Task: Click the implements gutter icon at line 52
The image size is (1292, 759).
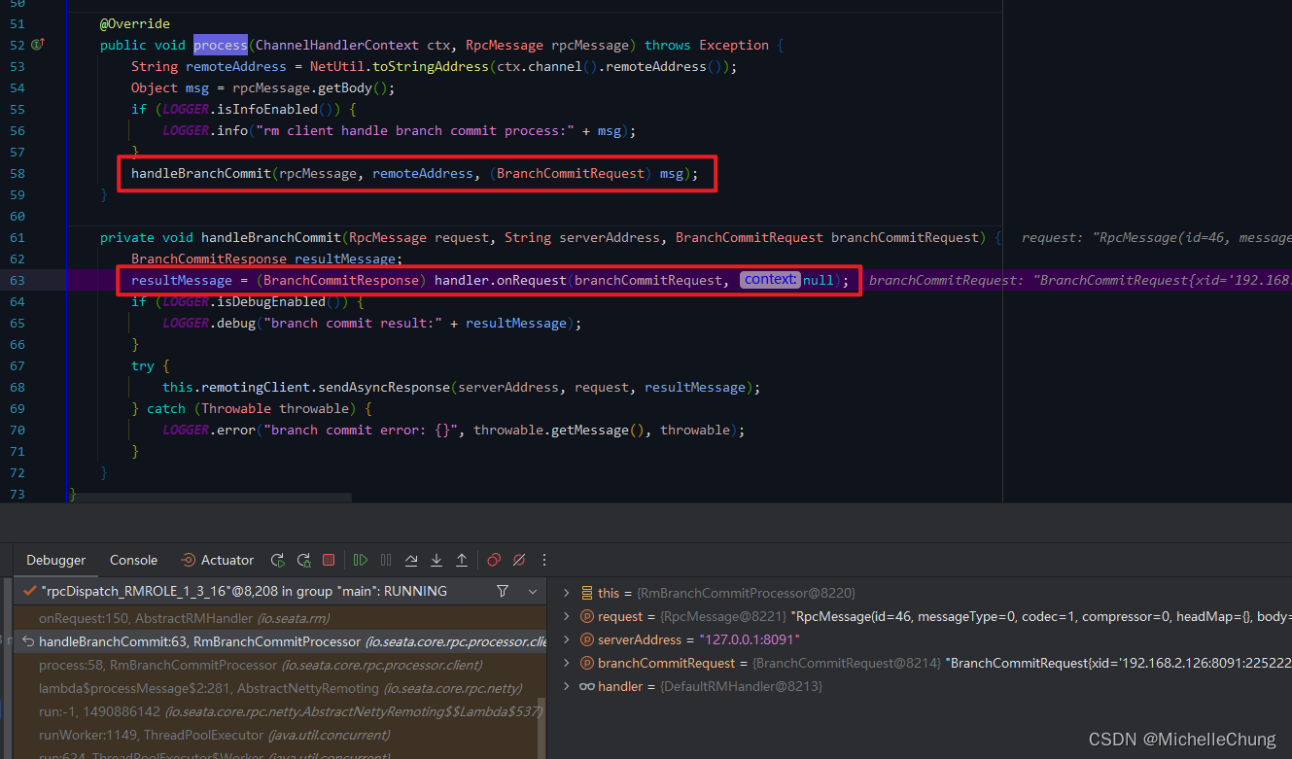Action: coord(37,45)
